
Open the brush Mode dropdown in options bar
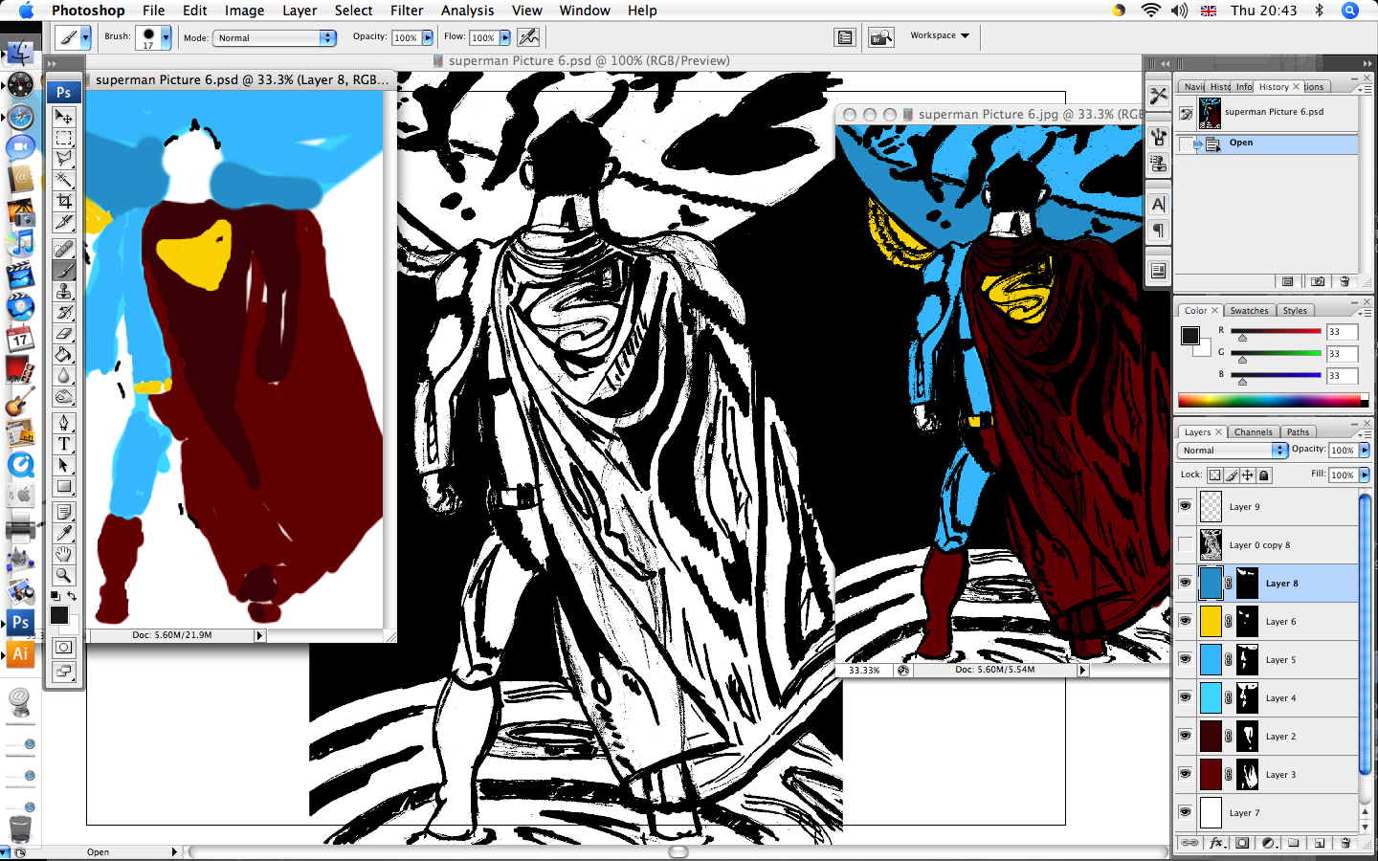click(275, 38)
